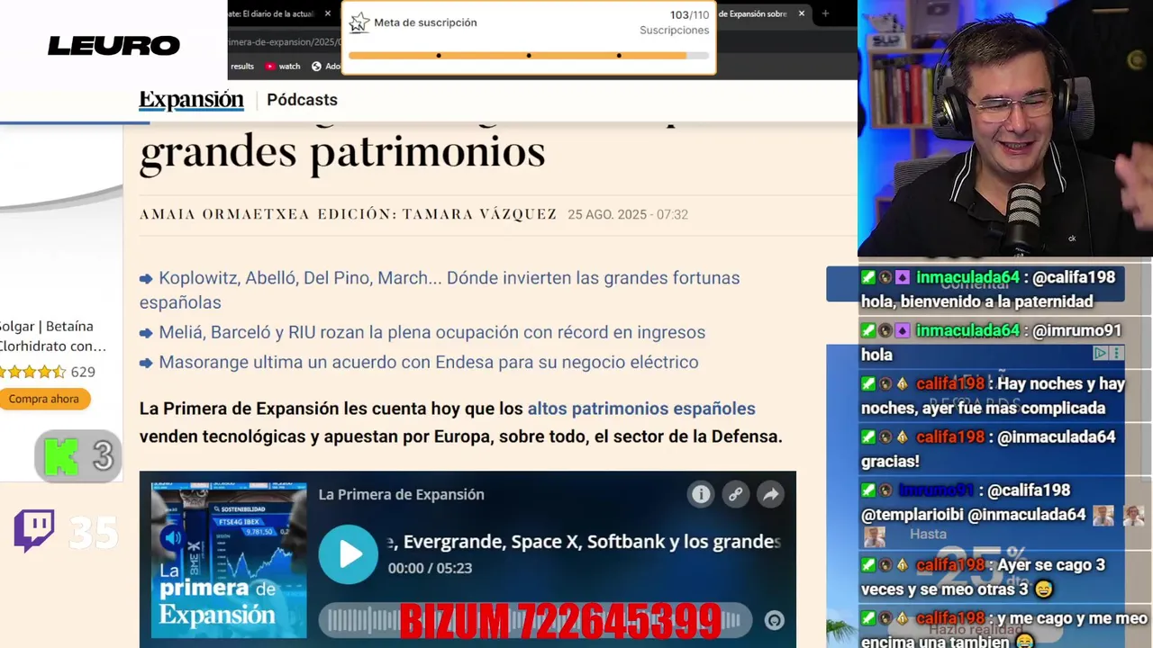Open the podcast info icon
Image resolution: width=1153 pixels, height=648 pixels.
pyautogui.click(x=701, y=494)
